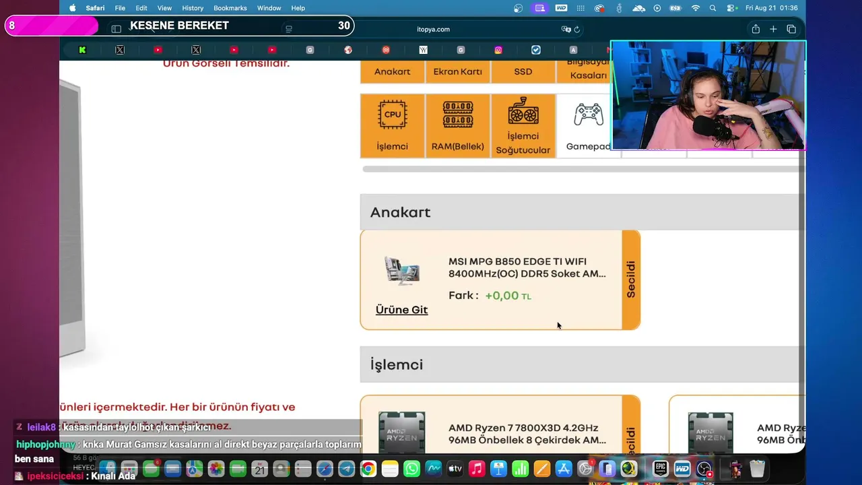Click the Ürüne Git link

click(x=401, y=310)
